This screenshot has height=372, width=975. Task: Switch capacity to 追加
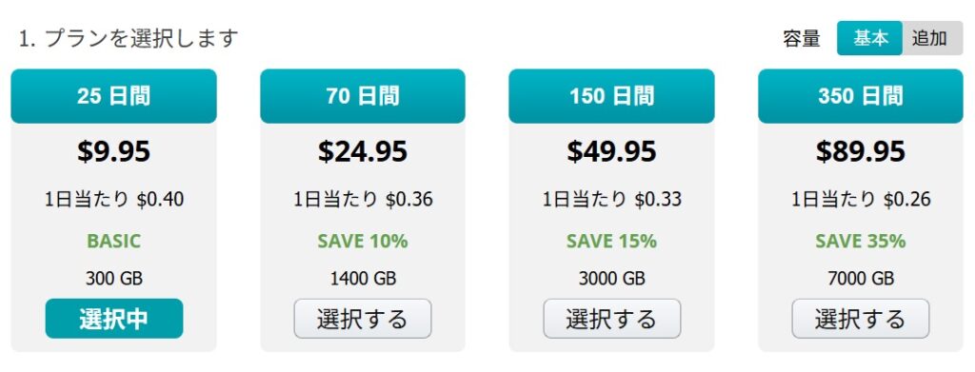pyautogui.click(x=932, y=38)
